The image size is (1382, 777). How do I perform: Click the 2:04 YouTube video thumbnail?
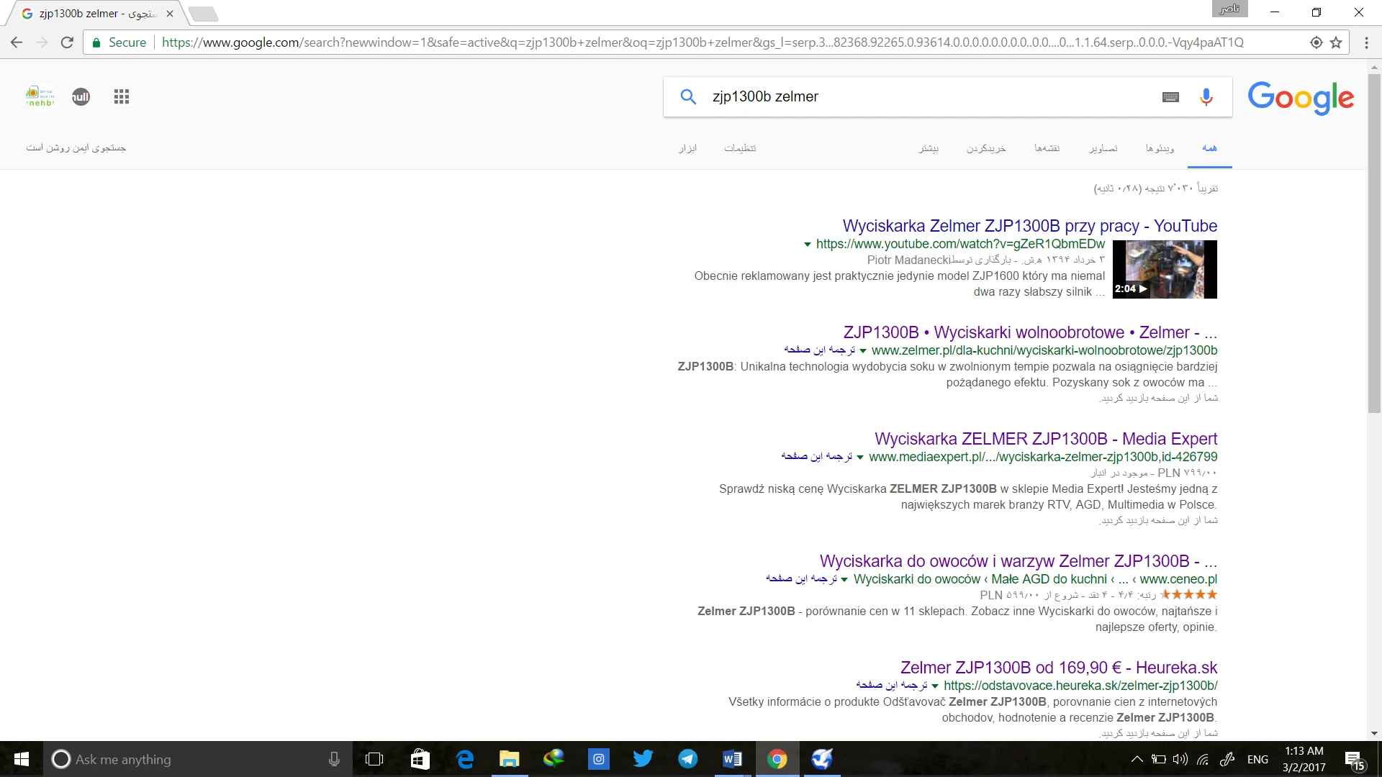coord(1165,269)
